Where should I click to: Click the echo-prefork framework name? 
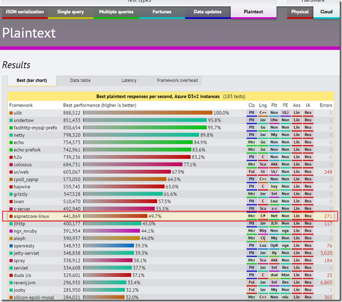(27, 150)
